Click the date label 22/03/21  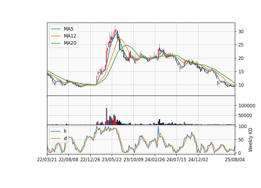[47, 160]
